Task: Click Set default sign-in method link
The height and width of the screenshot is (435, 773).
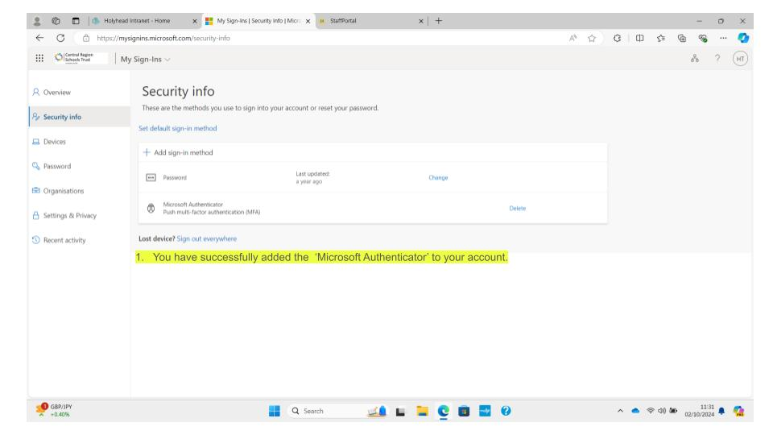Action: coord(177,128)
